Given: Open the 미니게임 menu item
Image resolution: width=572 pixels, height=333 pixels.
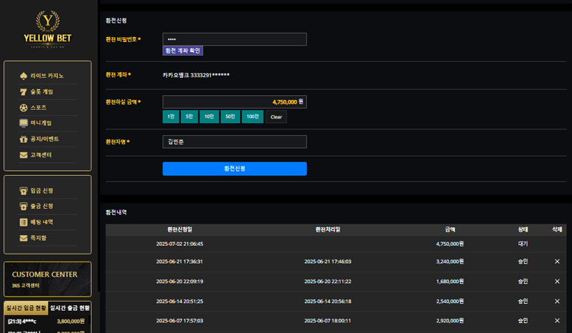Looking at the screenshot, I should pos(41,124).
